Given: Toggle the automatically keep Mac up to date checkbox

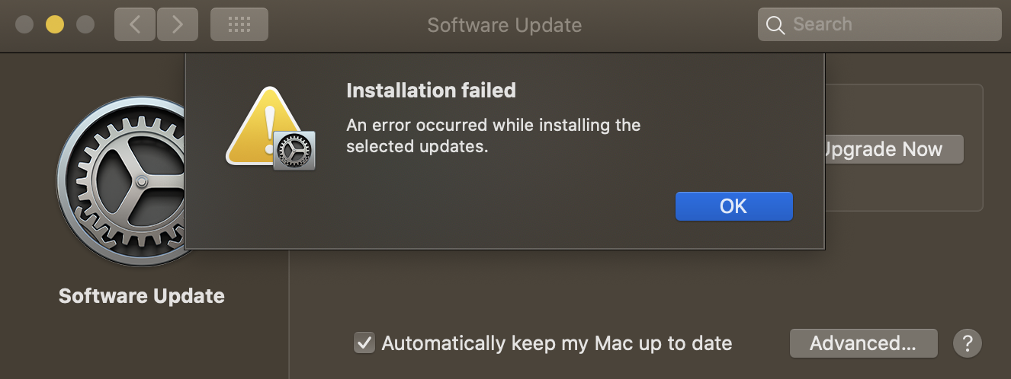Looking at the screenshot, I should (364, 343).
